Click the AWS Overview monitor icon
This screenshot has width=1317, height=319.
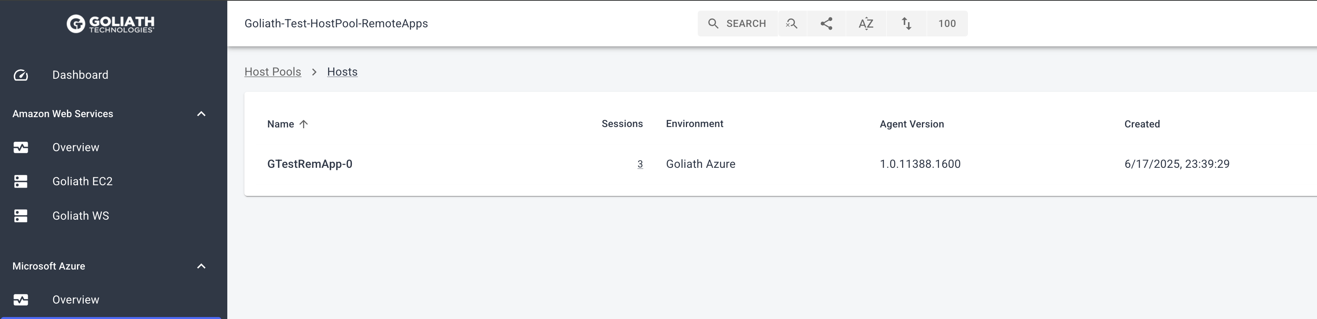coord(21,148)
